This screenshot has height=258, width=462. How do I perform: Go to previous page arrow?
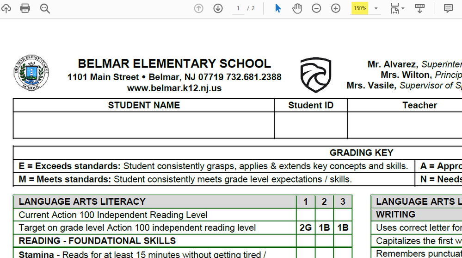pyautogui.click(x=198, y=8)
